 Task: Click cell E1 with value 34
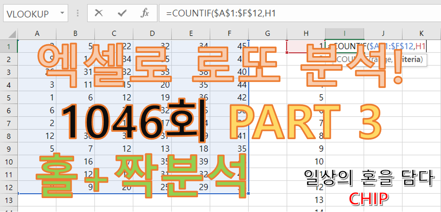pos(191,46)
